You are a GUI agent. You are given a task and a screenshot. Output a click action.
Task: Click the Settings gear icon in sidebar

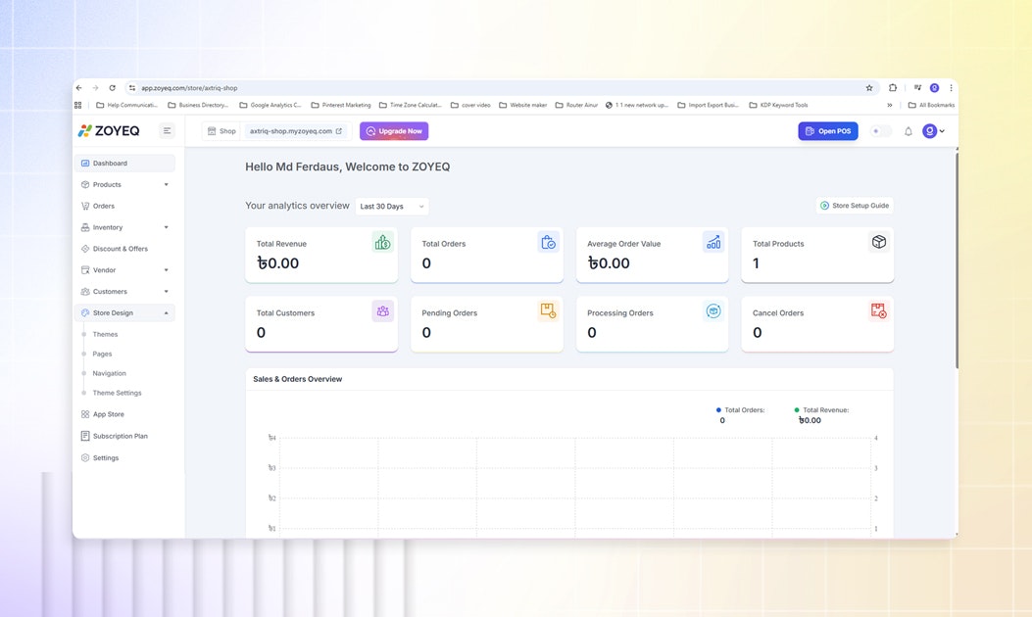[85, 457]
